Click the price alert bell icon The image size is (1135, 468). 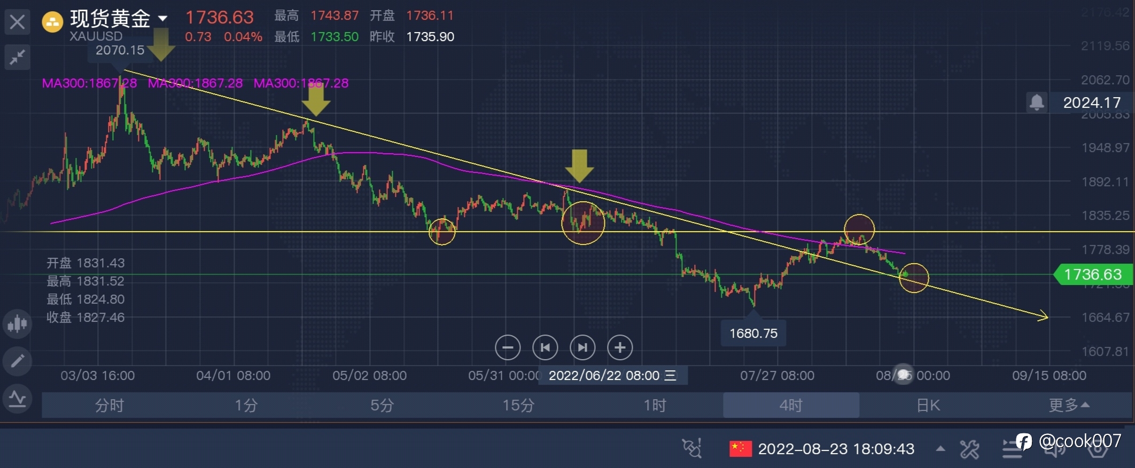pyautogui.click(x=1037, y=102)
